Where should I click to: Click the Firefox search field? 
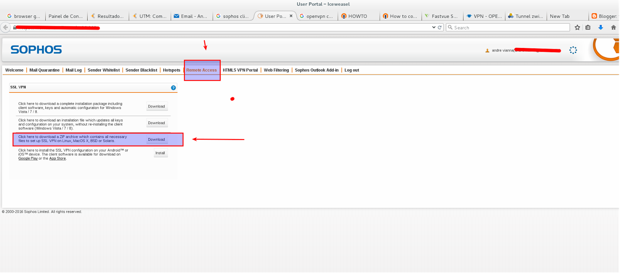point(508,27)
